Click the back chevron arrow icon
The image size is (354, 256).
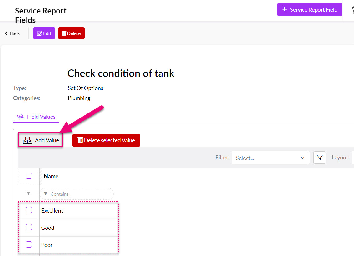point(6,33)
